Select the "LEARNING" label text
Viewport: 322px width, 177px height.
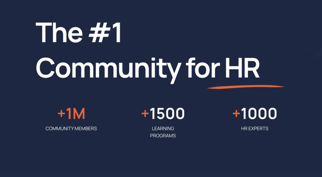pyautogui.click(x=163, y=129)
